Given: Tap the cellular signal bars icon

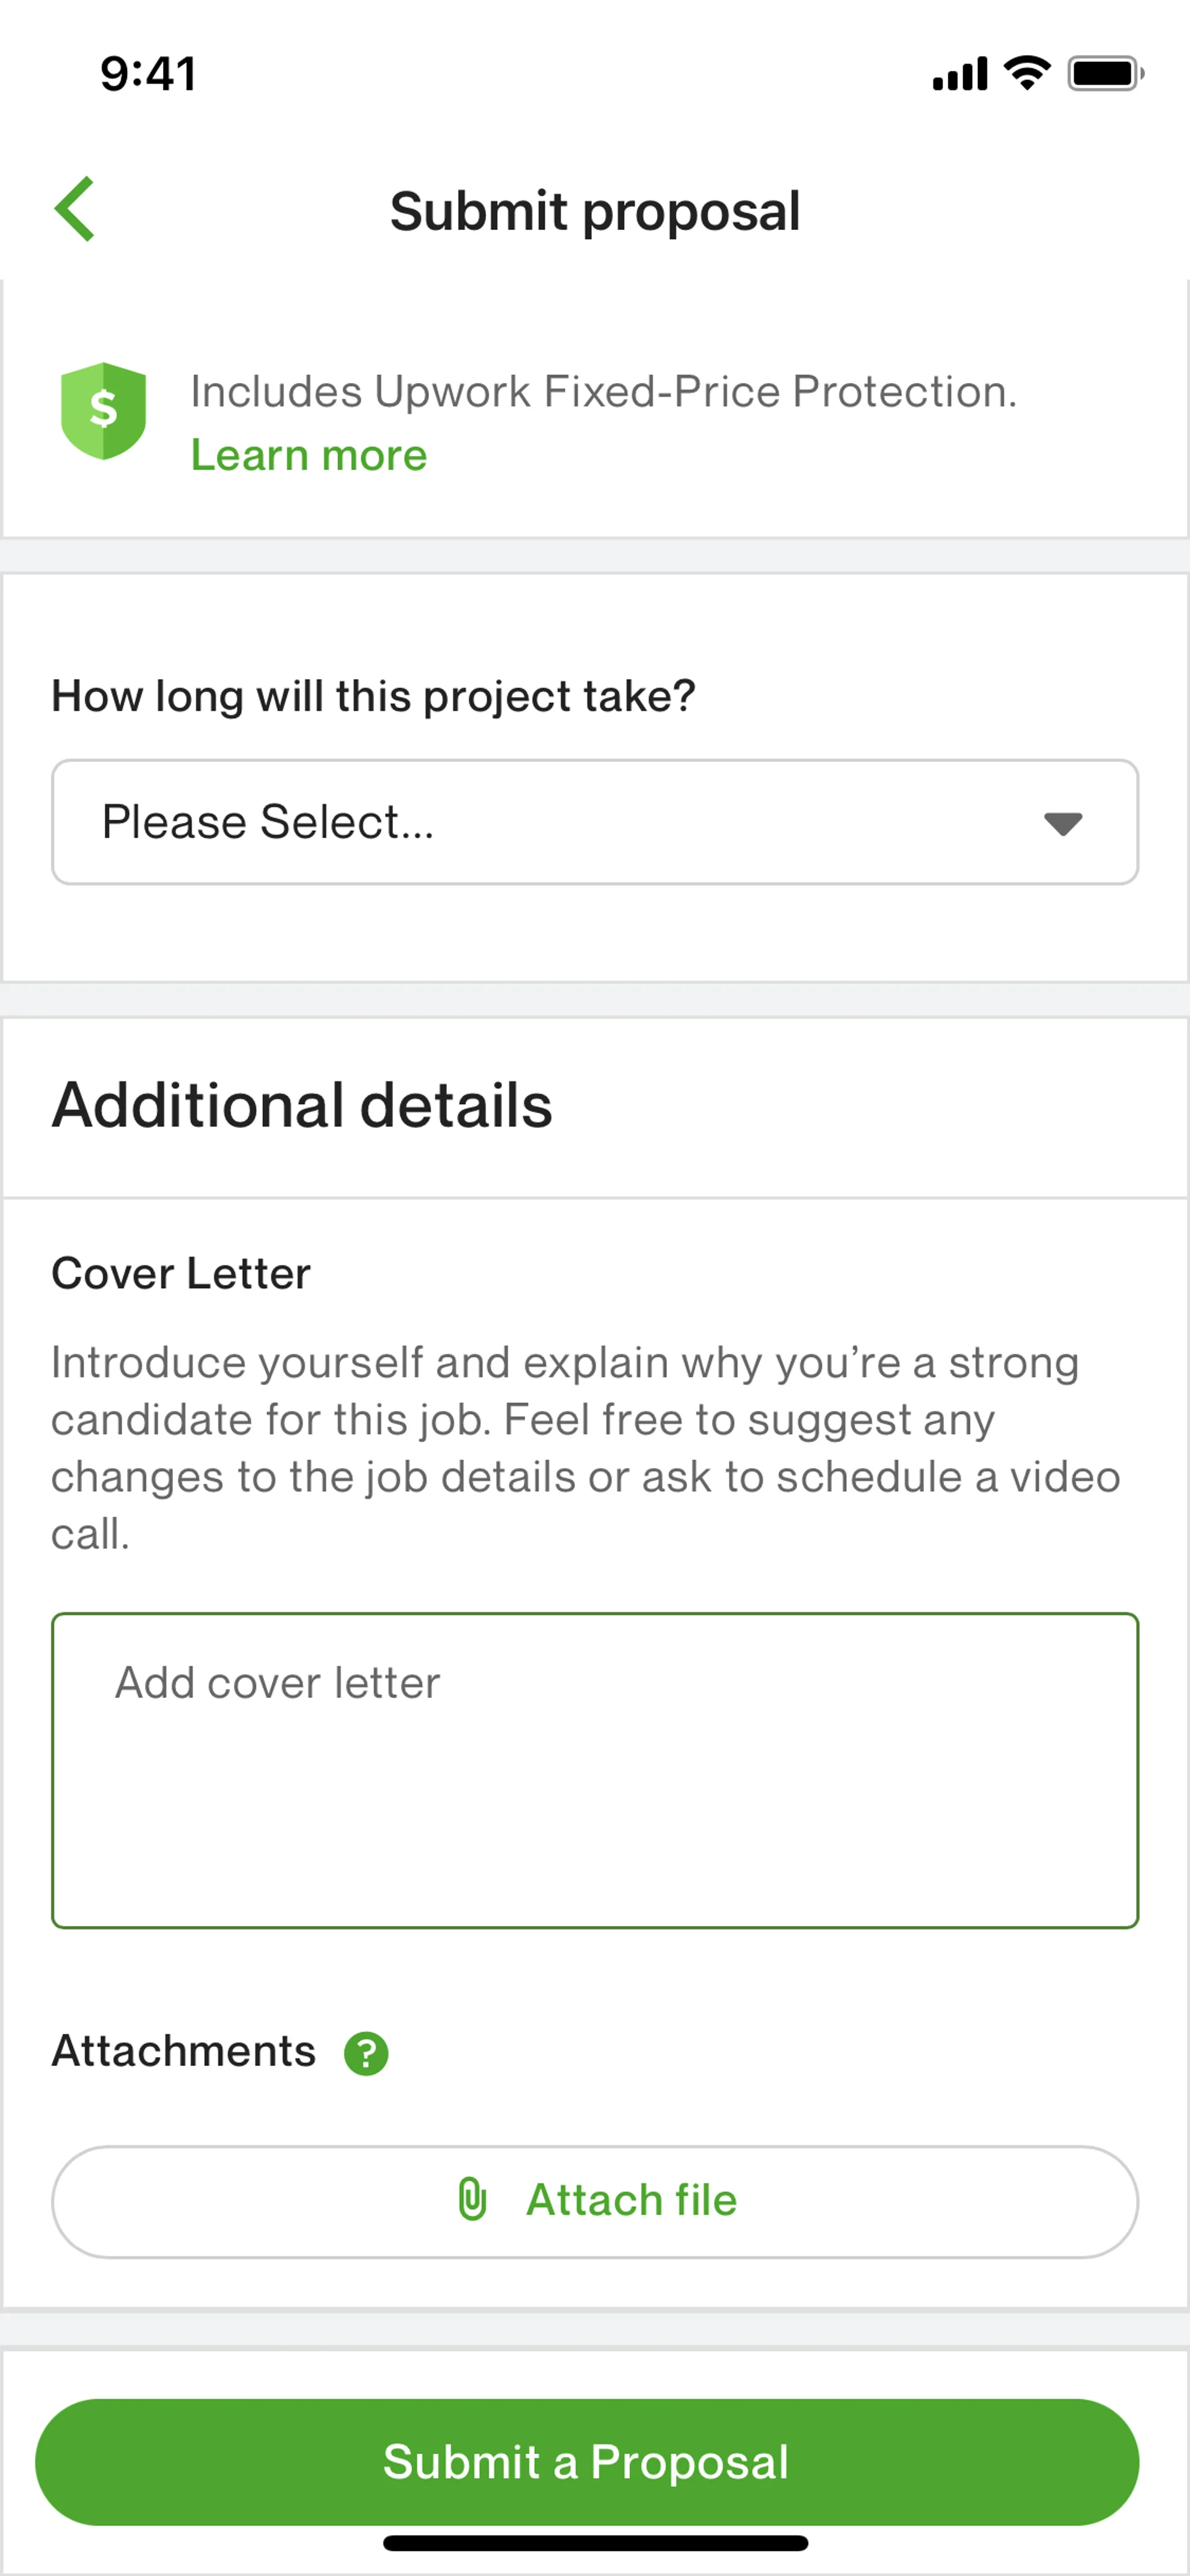Looking at the screenshot, I should 959,74.
